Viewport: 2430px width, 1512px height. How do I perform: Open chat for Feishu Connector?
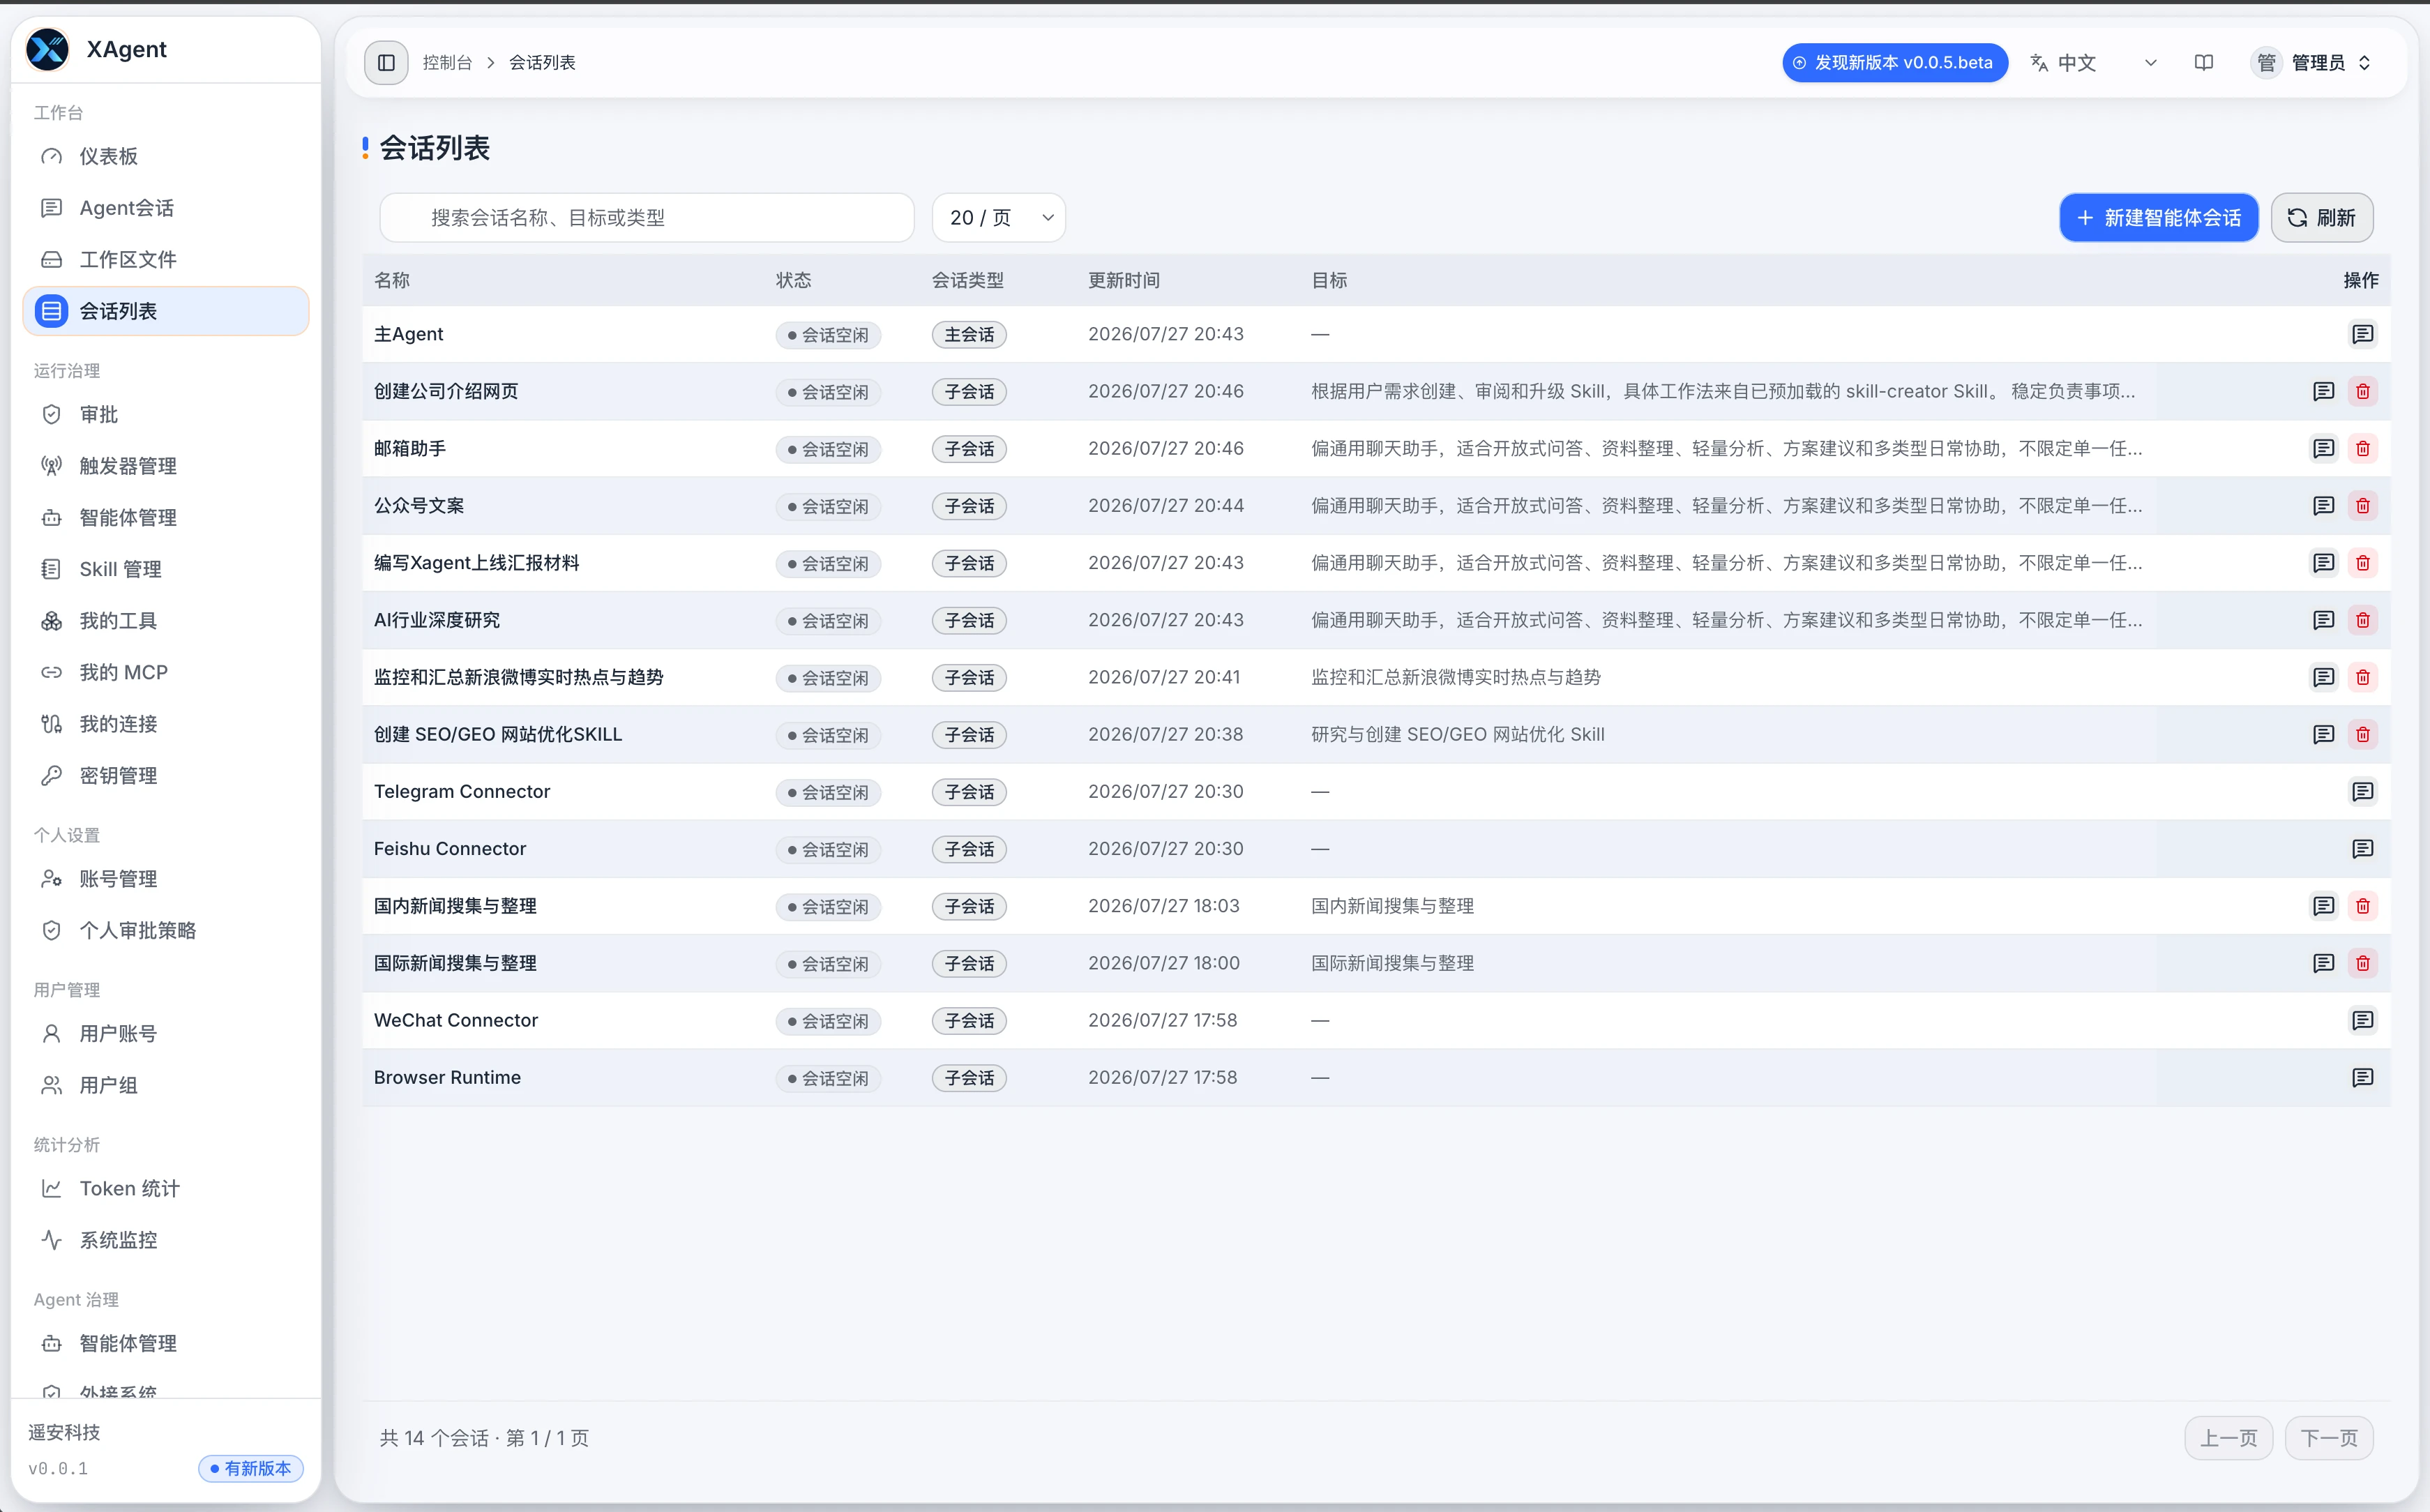point(2362,848)
